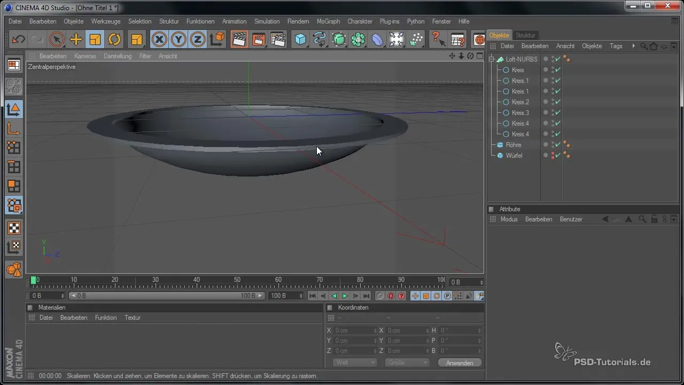
Task: Open the NURBS generator objects icon
Action: click(339, 40)
